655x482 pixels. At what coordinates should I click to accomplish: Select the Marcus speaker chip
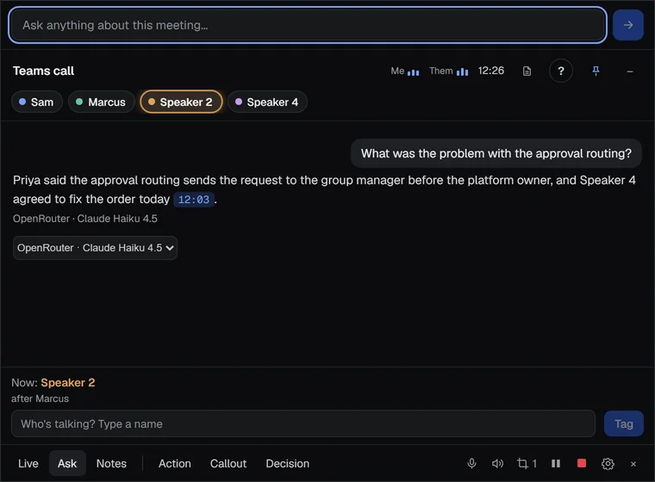(102, 102)
